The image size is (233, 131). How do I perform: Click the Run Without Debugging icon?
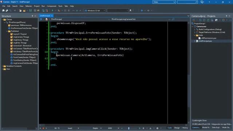[x=59, y=11]
